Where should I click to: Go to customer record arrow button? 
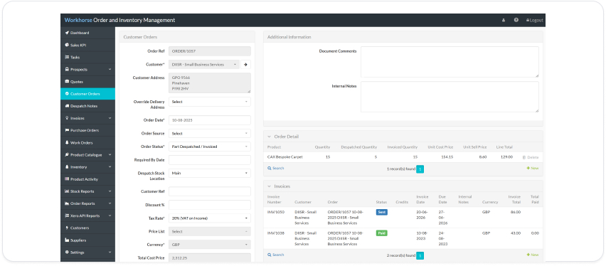point(246,65)
